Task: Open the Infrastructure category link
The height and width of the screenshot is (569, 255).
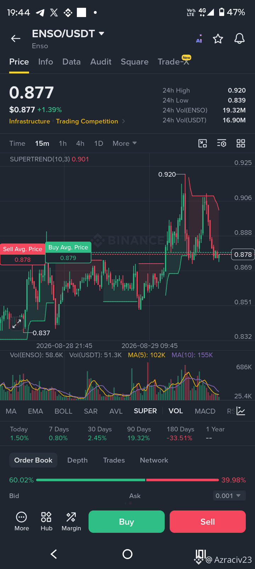Action: tap(30, 121)
